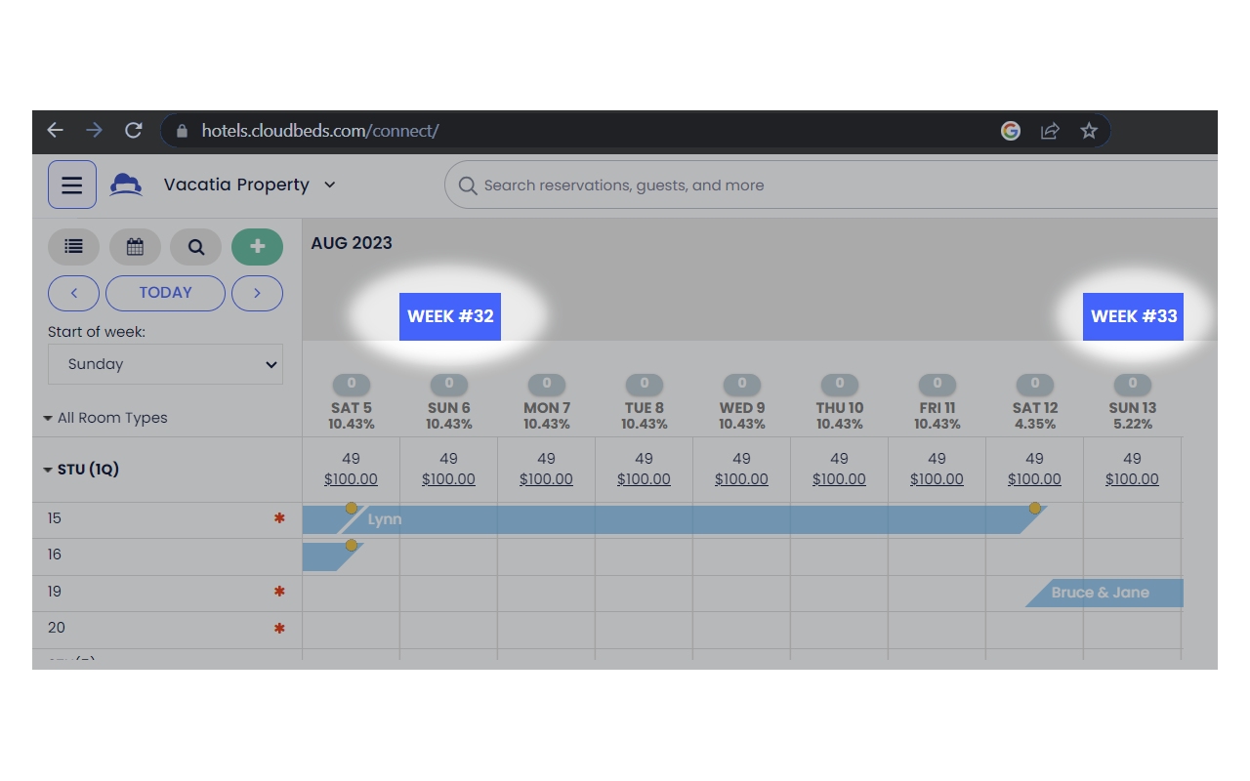The image size is (1250, 781).
Task: Click the 0 badge above WED 9
Action: [742, 384]
